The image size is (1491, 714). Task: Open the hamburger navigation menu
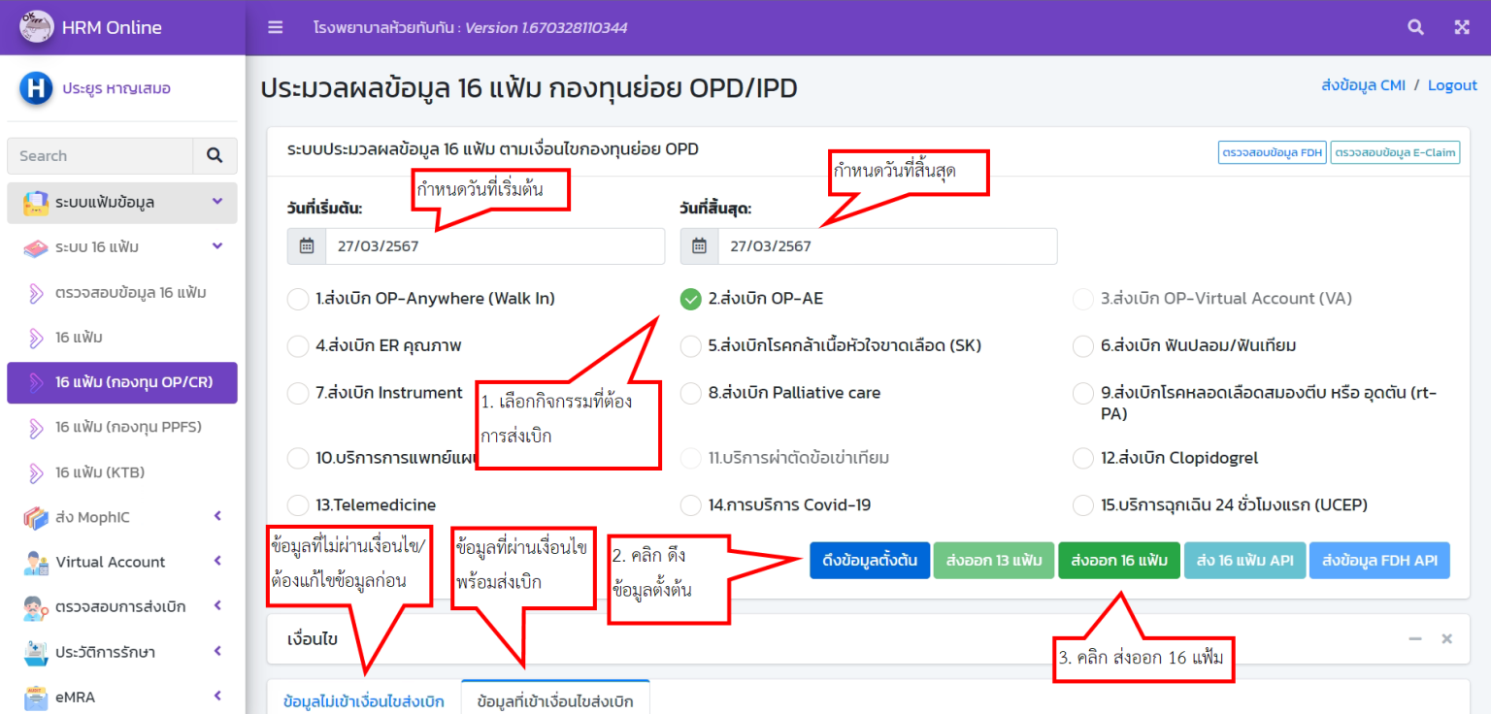tap(275, 26)
